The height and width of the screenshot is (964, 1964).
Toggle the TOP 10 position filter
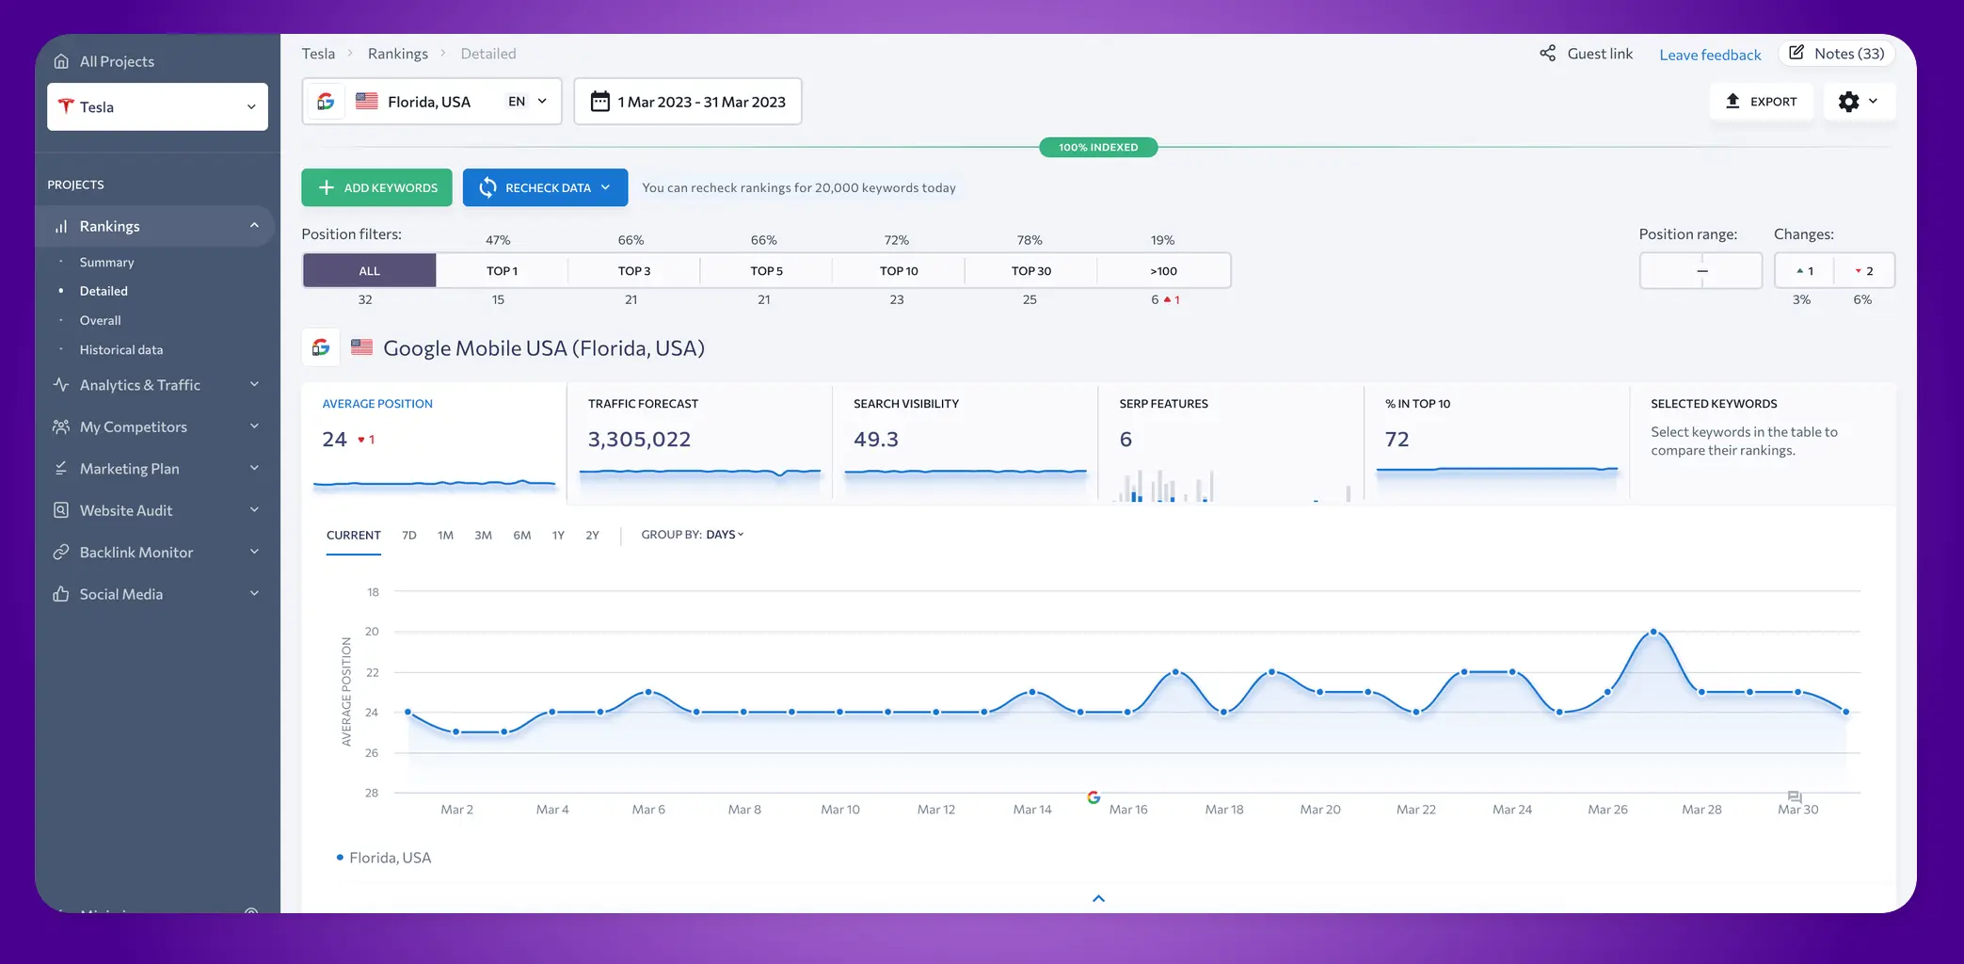coord(897,270)
